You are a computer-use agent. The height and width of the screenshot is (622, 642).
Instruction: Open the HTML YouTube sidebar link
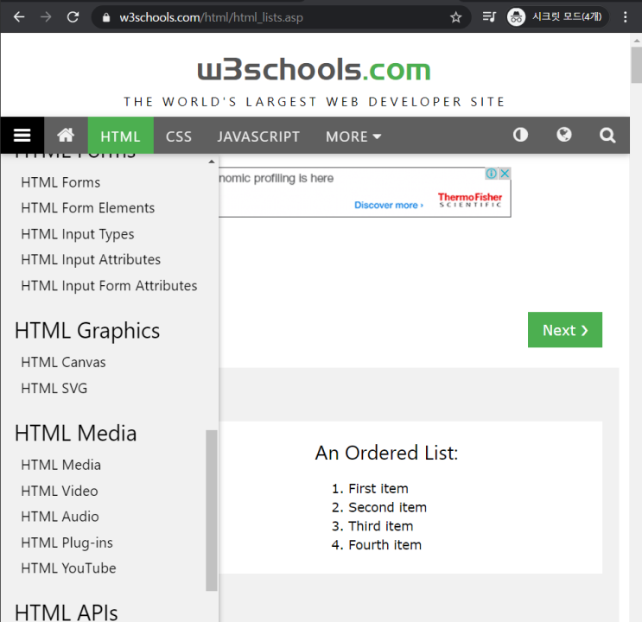tap(68, 568)
